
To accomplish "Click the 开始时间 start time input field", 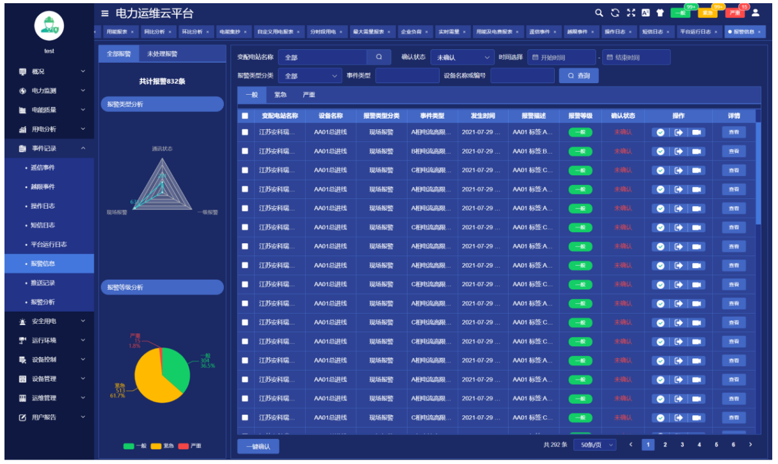I will 561,58.
